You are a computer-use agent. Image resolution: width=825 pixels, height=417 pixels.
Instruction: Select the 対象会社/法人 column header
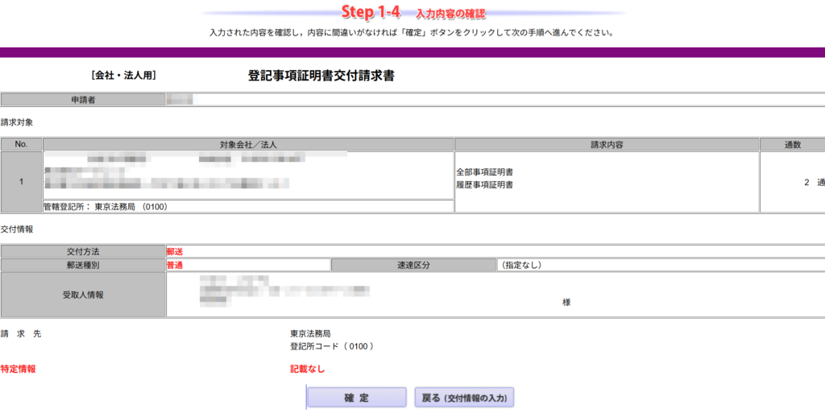(248, 145)
